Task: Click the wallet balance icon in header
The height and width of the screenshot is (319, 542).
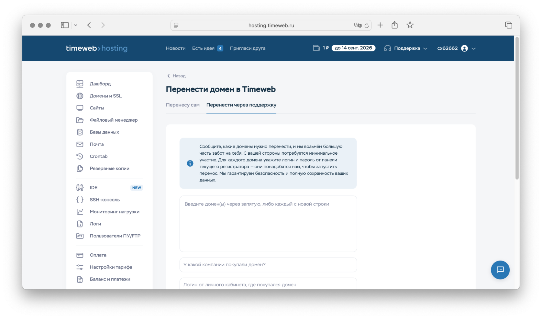Action: point(316,48)
